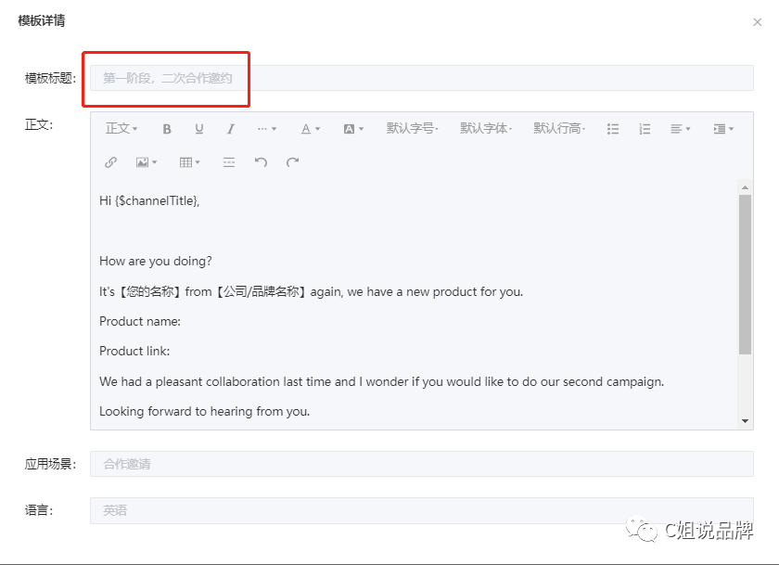Click the 应用场景 input field
Image resolution: width=779 pixels, height=565 pixels.
coord(422,464)
